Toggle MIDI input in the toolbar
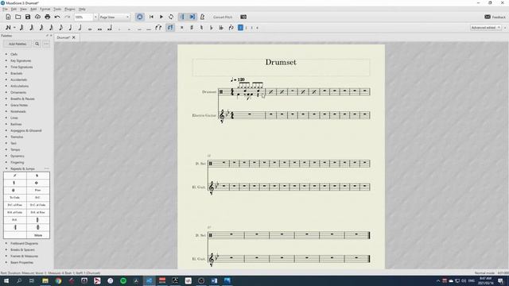 pyautogui.click(x=140, y=17)
